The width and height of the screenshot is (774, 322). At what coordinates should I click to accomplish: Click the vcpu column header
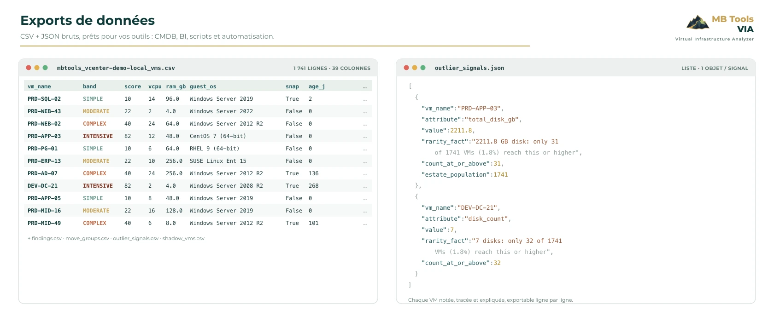coord(155,86)
